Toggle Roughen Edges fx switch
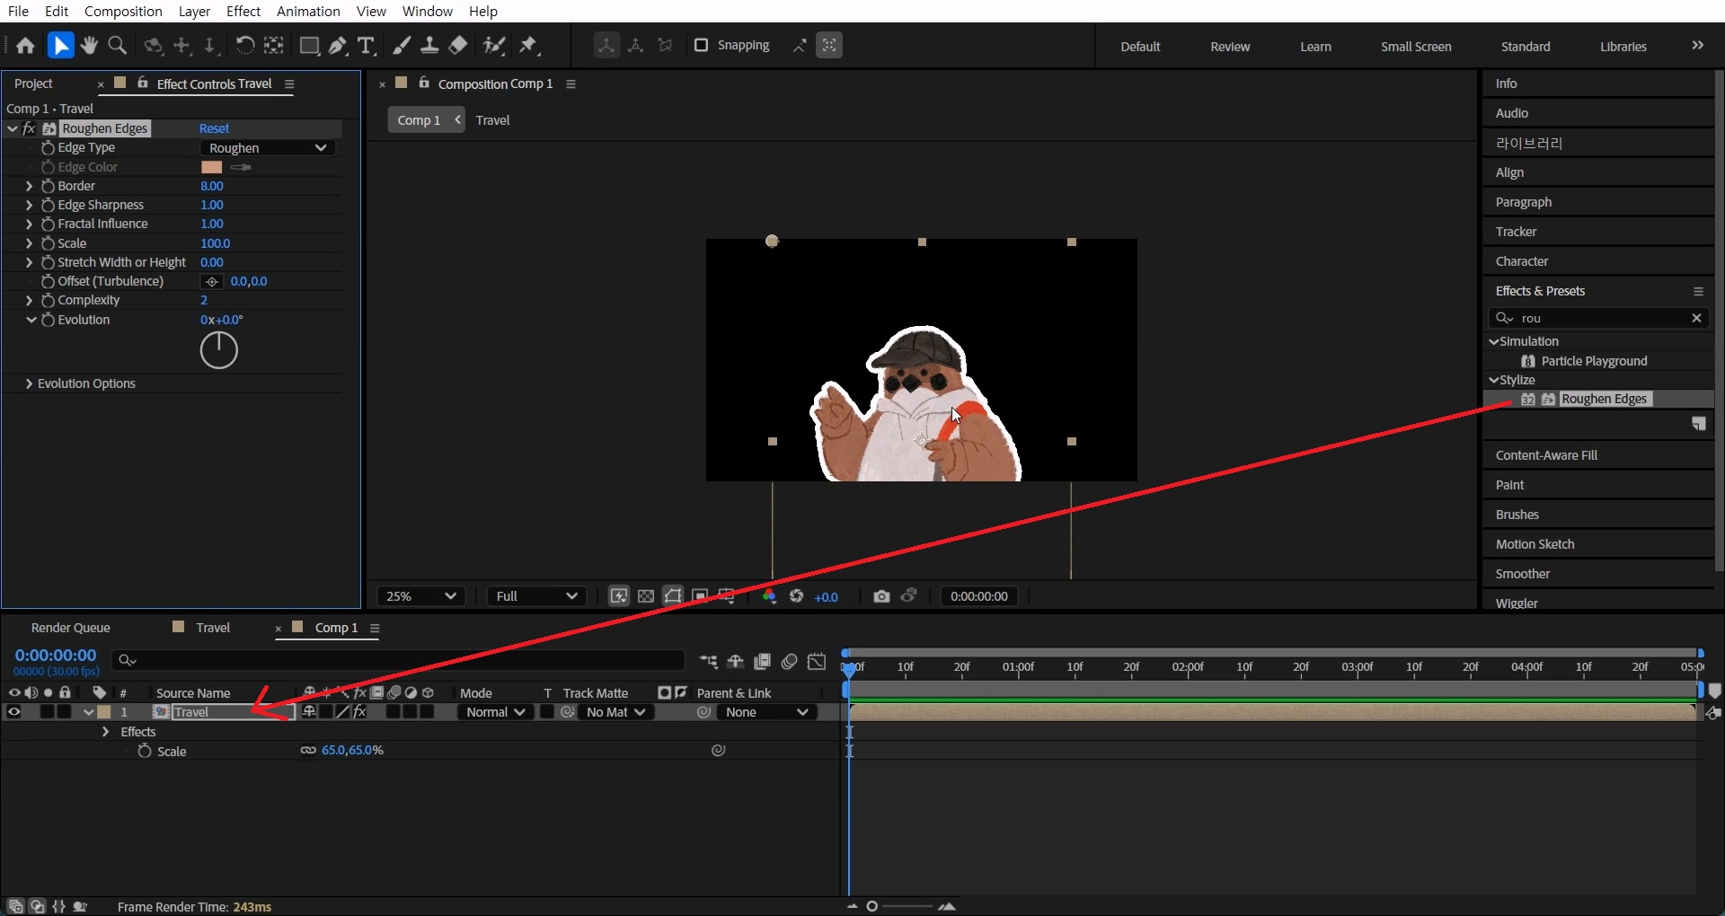1725x916 pixels. [29, 128]
